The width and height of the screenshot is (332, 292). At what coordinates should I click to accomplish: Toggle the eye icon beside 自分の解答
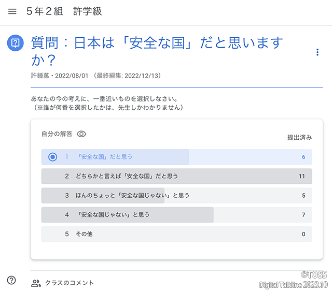81,134
